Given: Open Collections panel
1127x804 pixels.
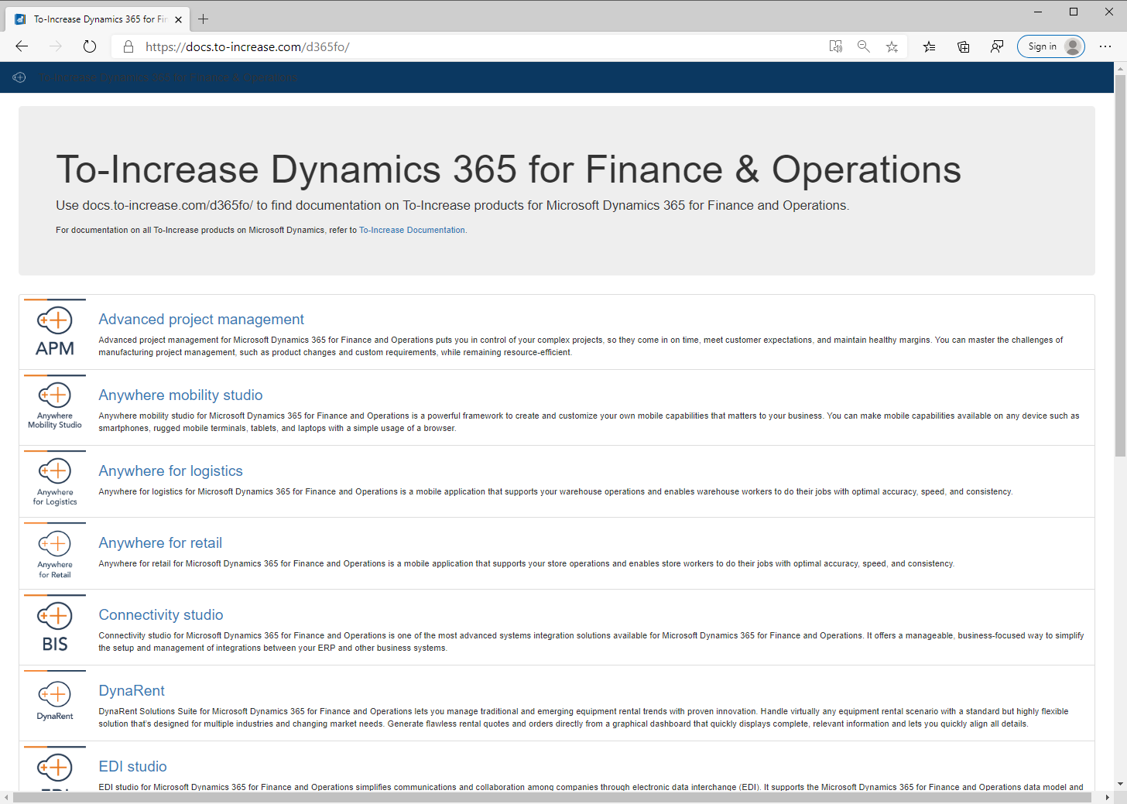Looking at the screenshot, I should tap(963, 46).
